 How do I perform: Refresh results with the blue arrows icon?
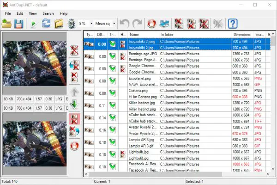(x=46, y=24)
